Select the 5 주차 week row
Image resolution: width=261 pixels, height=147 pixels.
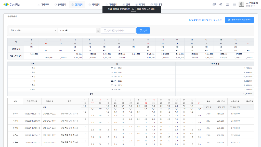pos(131,85)
